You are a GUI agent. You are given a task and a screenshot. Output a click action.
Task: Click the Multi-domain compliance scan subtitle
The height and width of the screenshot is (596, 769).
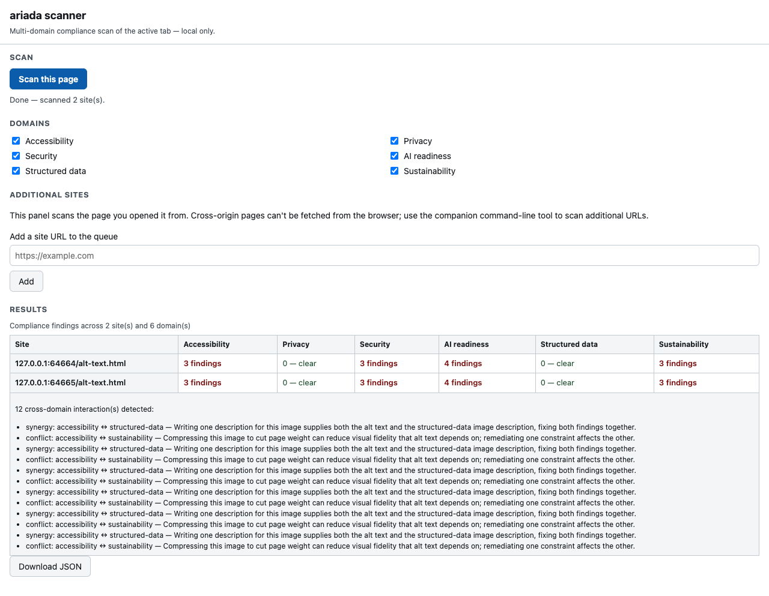click(112, 31)
